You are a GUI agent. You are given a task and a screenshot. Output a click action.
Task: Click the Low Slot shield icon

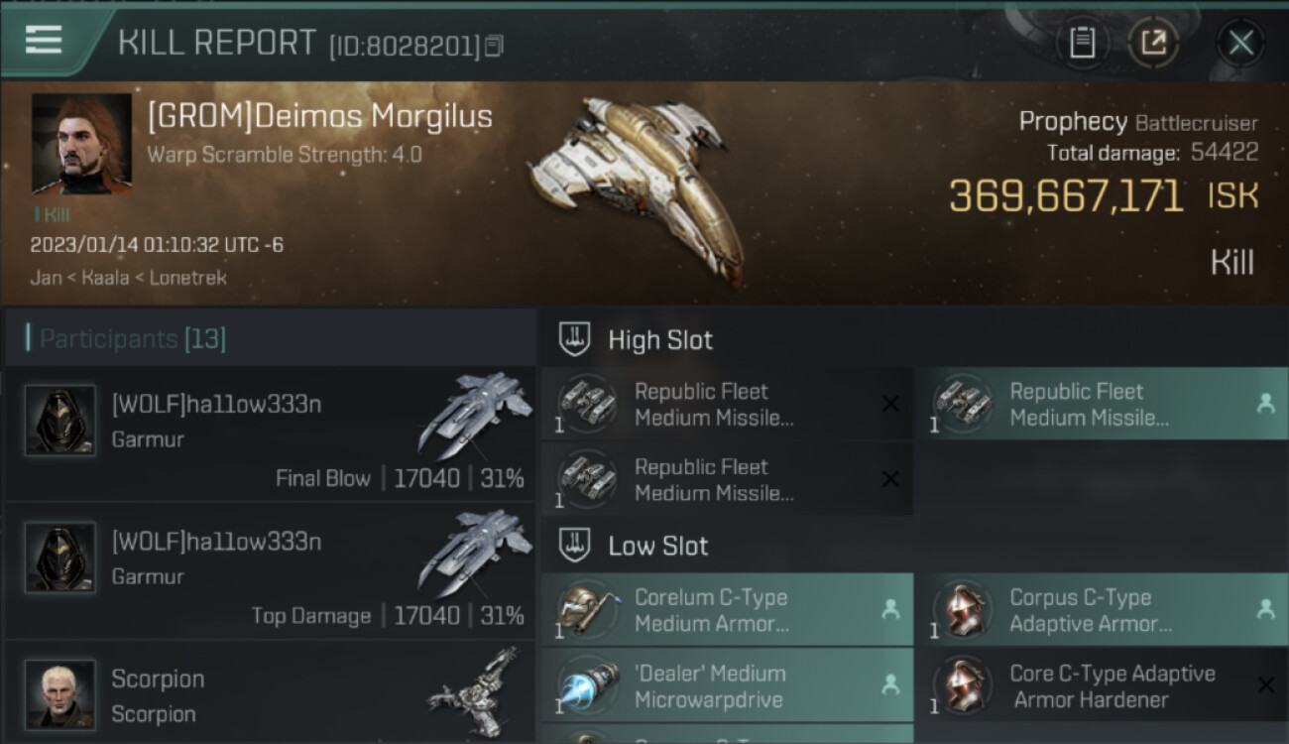click(x=574, y=546)
